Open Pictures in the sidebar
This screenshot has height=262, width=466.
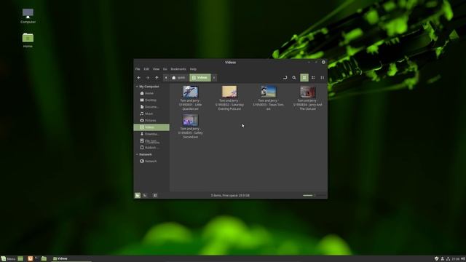tap(151, 120)
